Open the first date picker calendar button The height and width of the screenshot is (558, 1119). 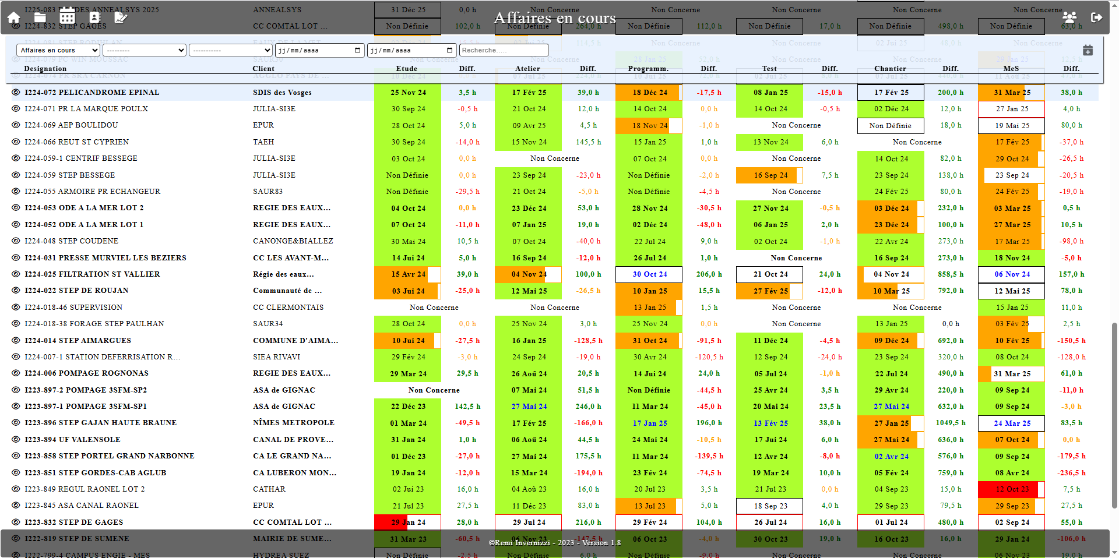[x=358, y=50]
